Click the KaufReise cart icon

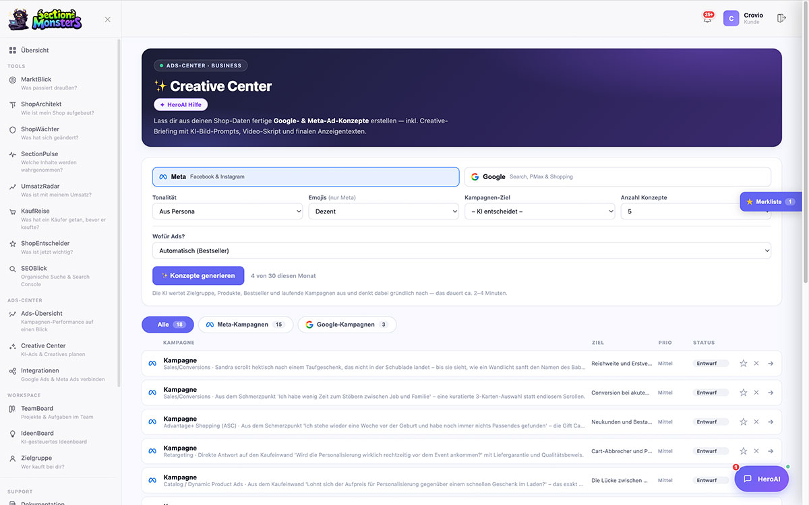pyautogui.click(x=13, y=211)
